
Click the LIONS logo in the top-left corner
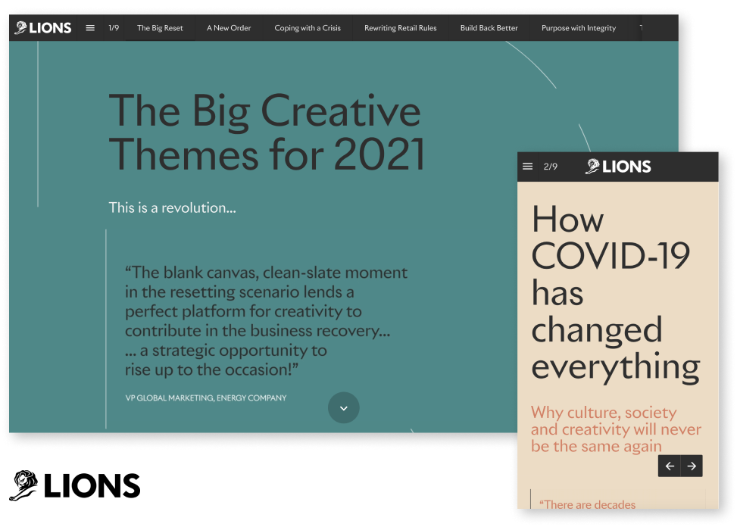point(42,28)
